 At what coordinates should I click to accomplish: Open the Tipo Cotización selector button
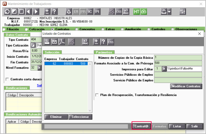click(x=33, y=45)
